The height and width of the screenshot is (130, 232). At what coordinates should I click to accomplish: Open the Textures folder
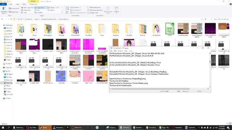click(142, 30)
